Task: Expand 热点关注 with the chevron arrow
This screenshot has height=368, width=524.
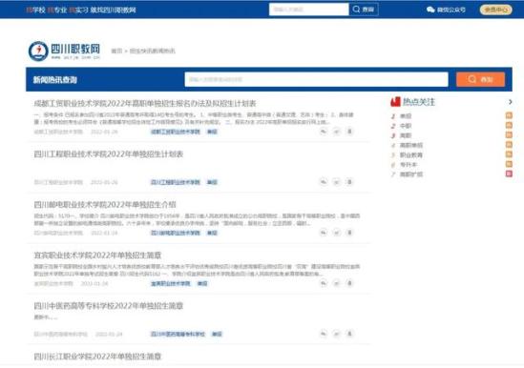Action: (510, 102)
